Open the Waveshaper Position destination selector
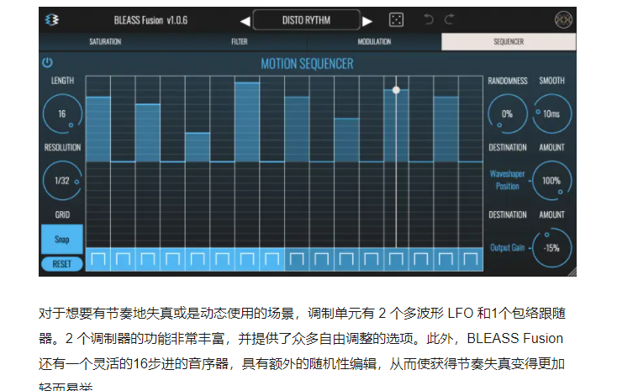Screen dimensions: 617x391 tap(507, 180)
